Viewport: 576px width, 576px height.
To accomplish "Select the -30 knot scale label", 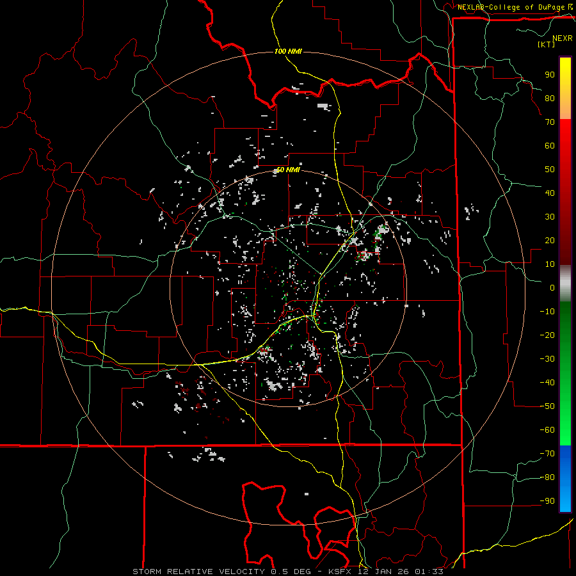I will click(x=547, y=359).
